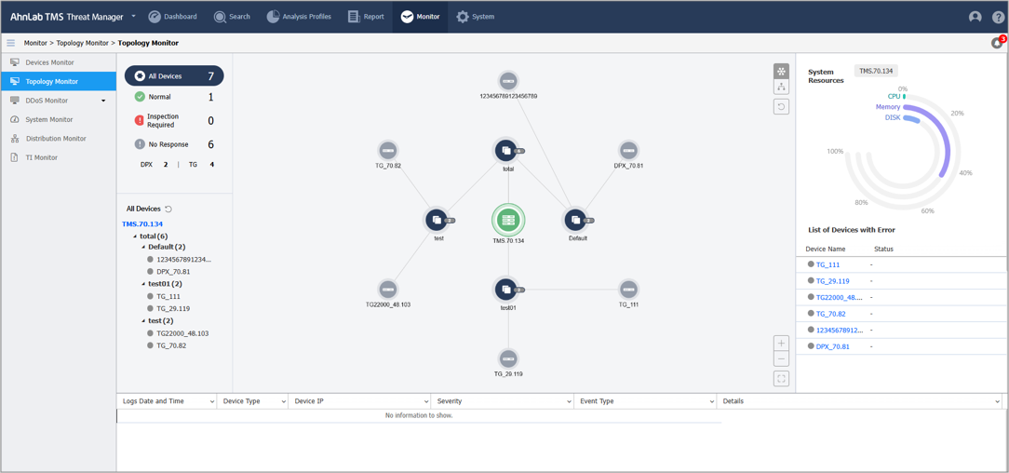Open the help question mark icon
The height and width of the screenshot is (473, 1009).
coord(998,17)
